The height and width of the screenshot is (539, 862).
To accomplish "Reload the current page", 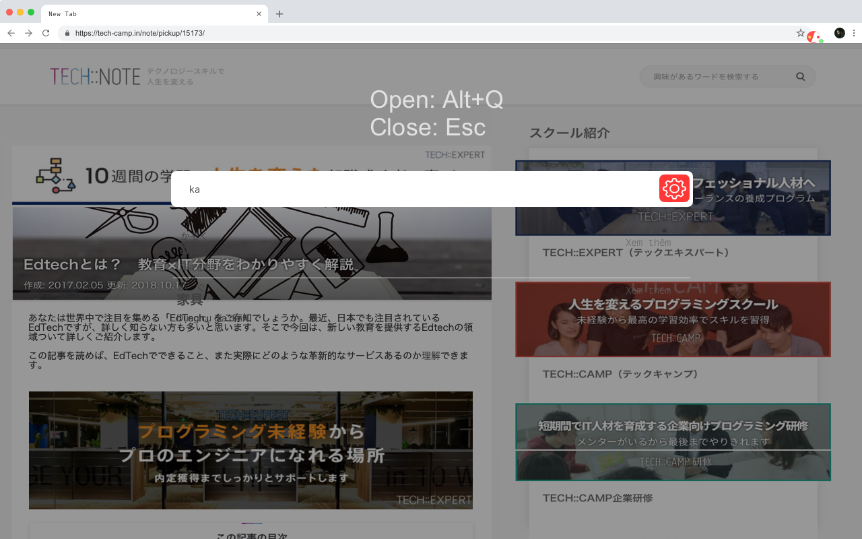I will coord(46,33).
